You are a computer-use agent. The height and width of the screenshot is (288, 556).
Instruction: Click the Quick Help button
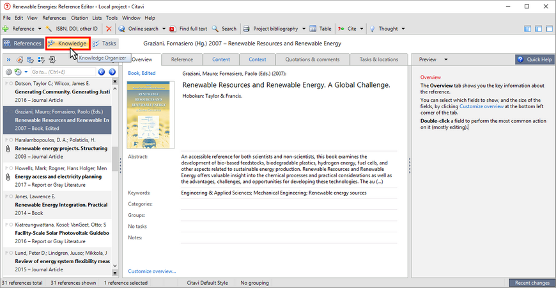click(535, 60)
